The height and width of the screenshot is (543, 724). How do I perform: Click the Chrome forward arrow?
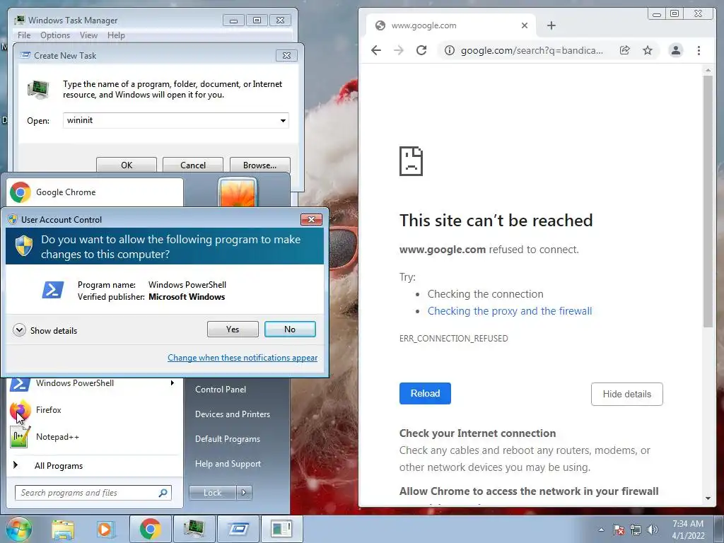pyautogui.click(x=399, y=50)
